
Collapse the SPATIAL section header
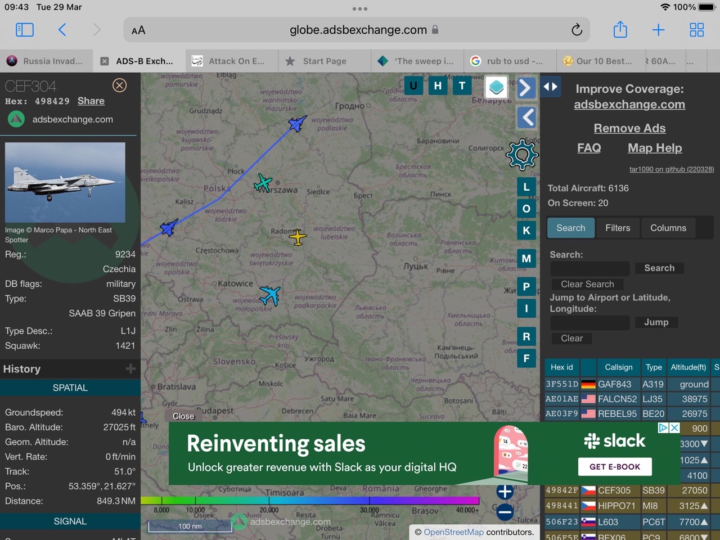tap(70, 388)
